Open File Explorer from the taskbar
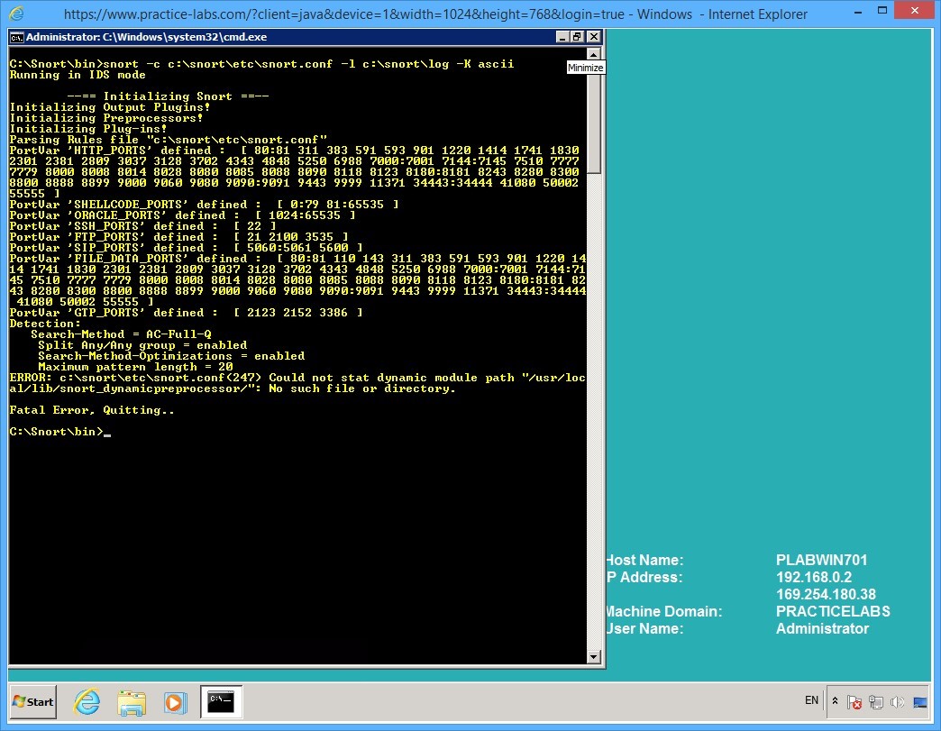 pyautogui.click(x=132, y=701)
